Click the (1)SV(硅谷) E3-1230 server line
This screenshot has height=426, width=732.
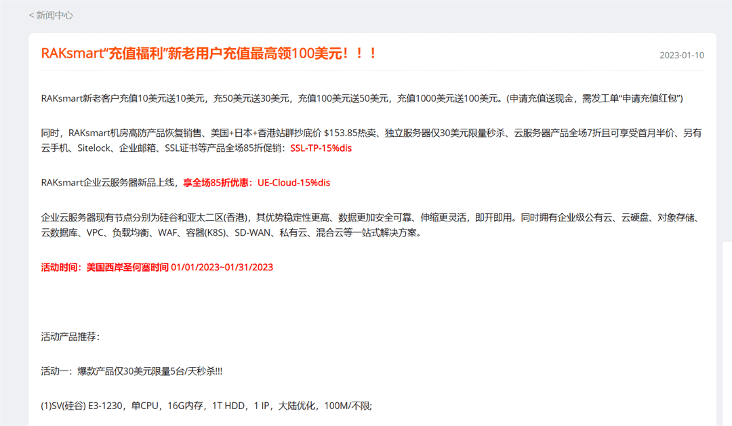pyautogui.click(x=206, y=406)
